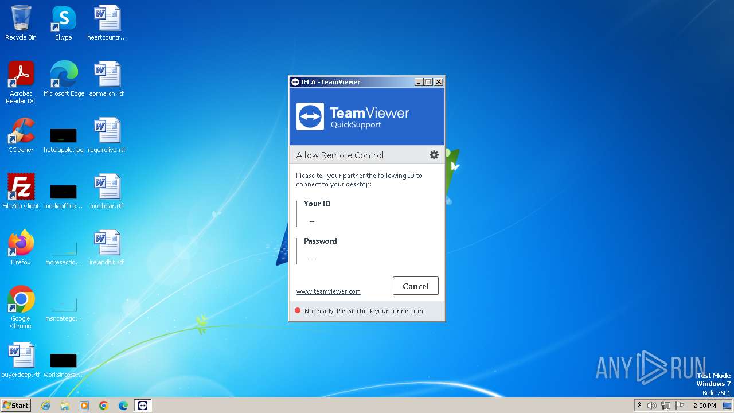
Task: Minimize the TeamViewer QuickSupport window
Action: click(419, 82)
